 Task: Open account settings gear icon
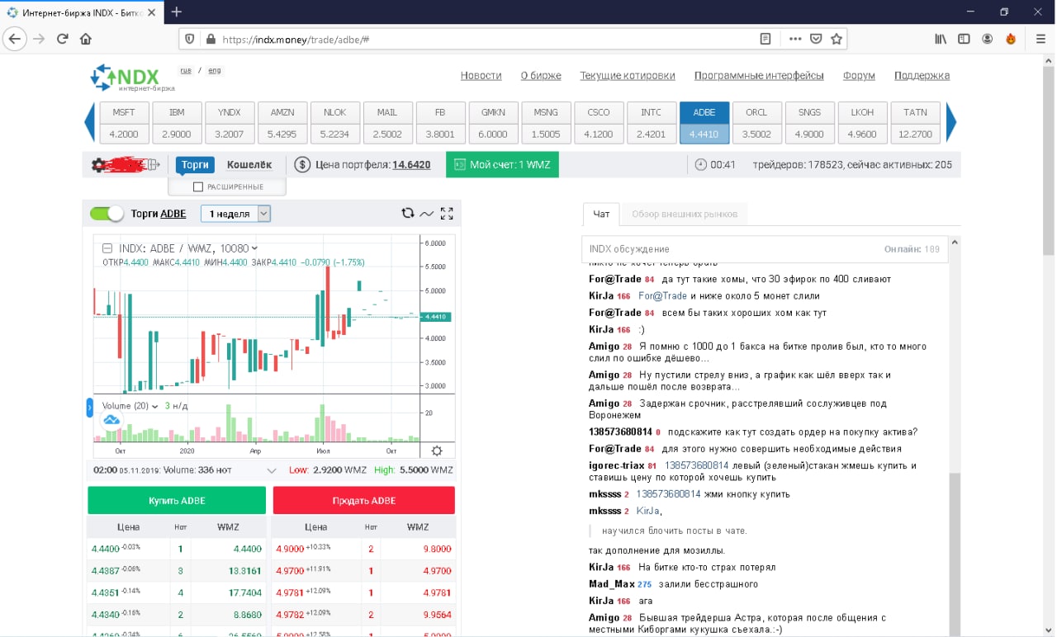(98, 165)
